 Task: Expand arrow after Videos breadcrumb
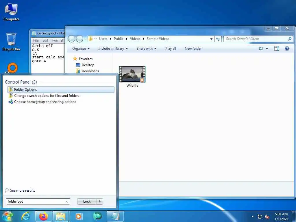click(143, 39)
